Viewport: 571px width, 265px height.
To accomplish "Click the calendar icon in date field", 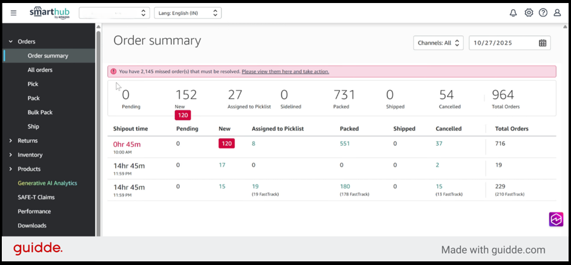I will [543, 43].
